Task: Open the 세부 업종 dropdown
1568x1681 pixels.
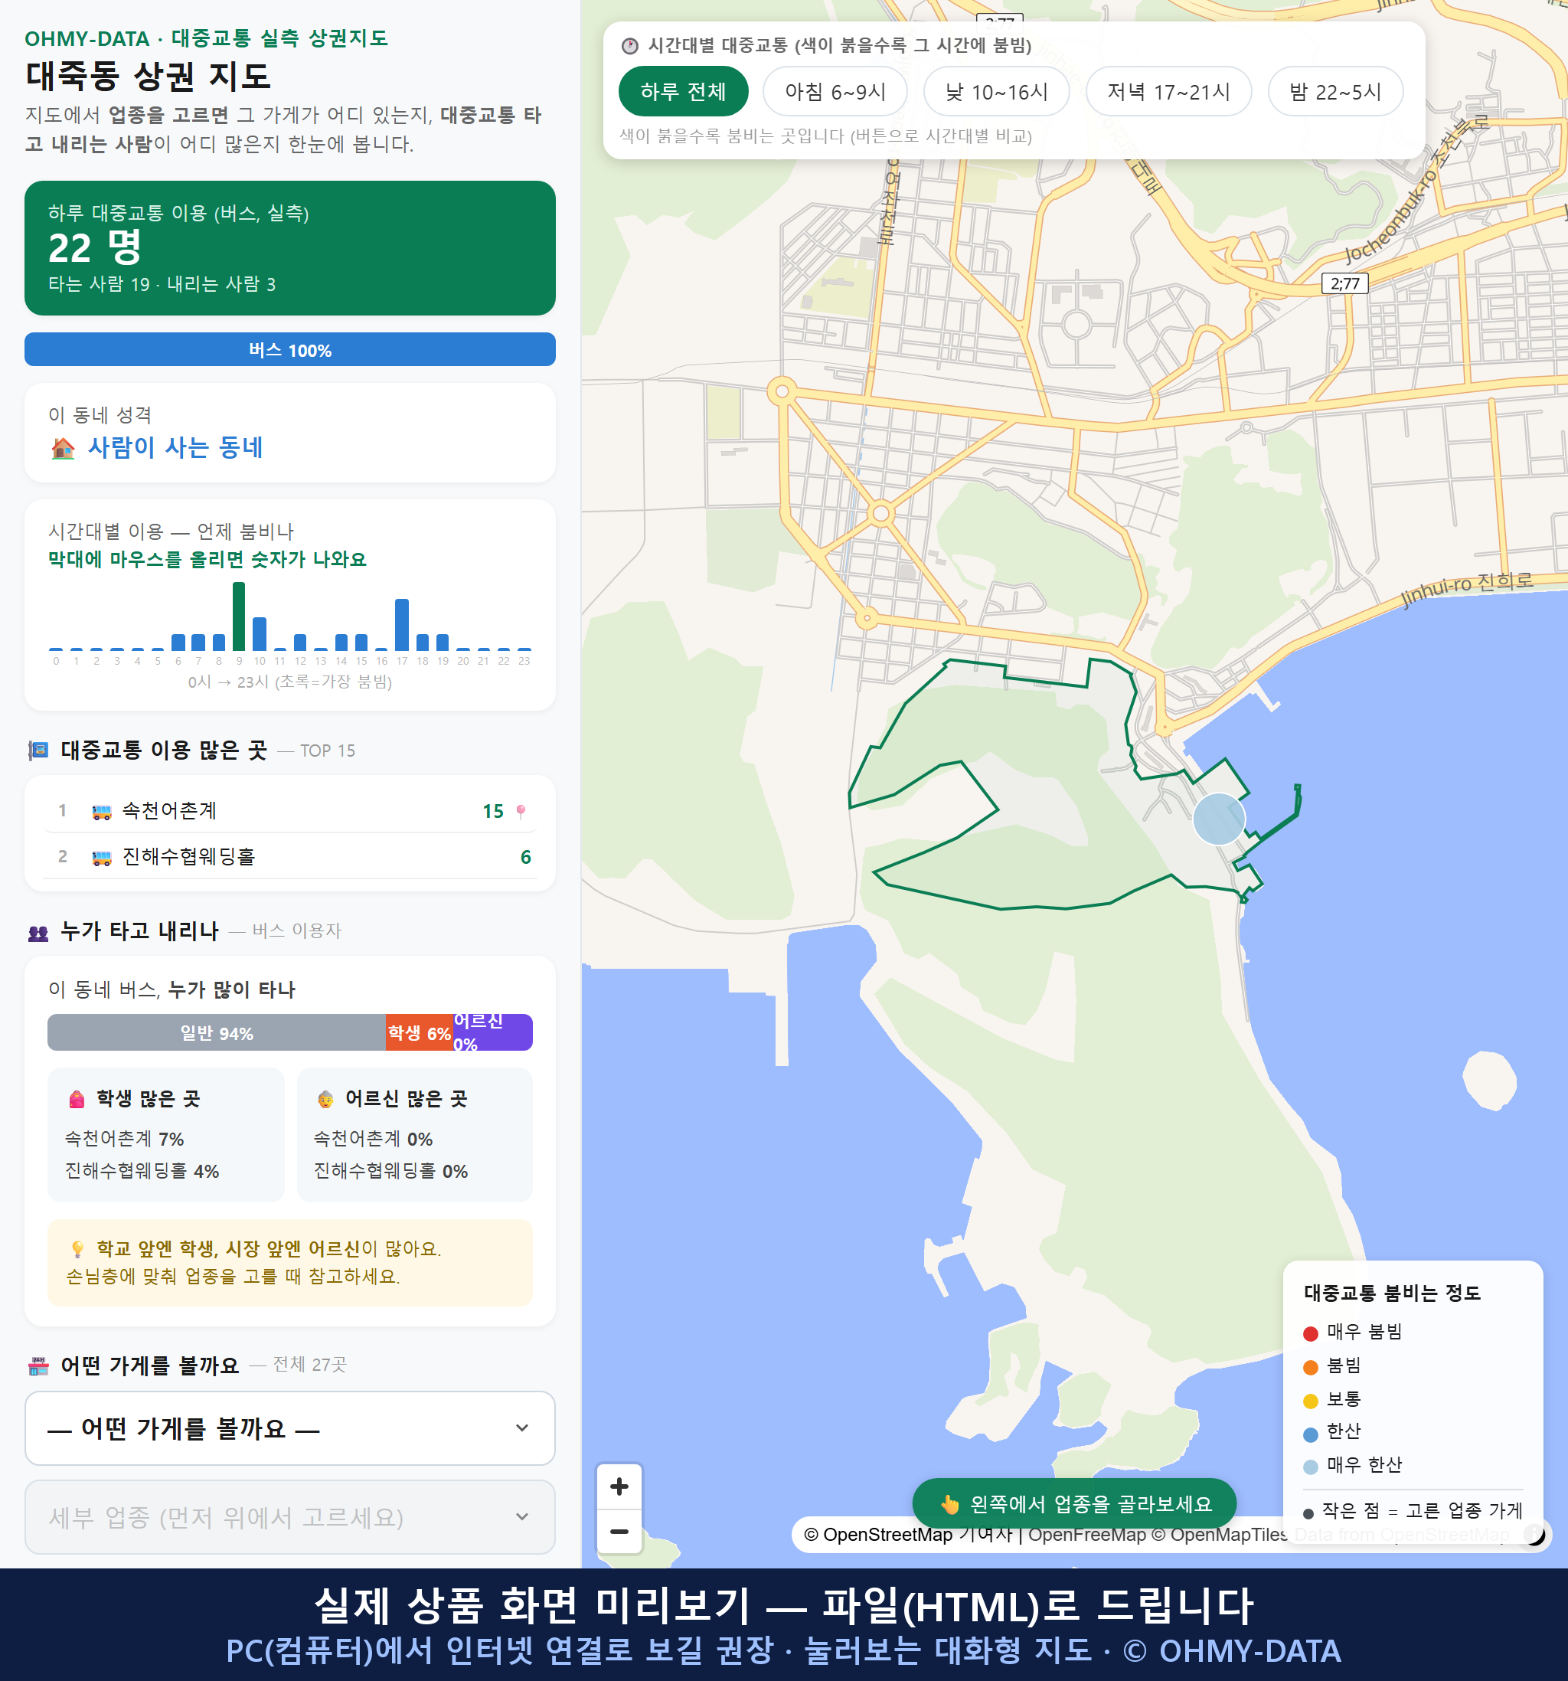Action: tap(290, 1517)
